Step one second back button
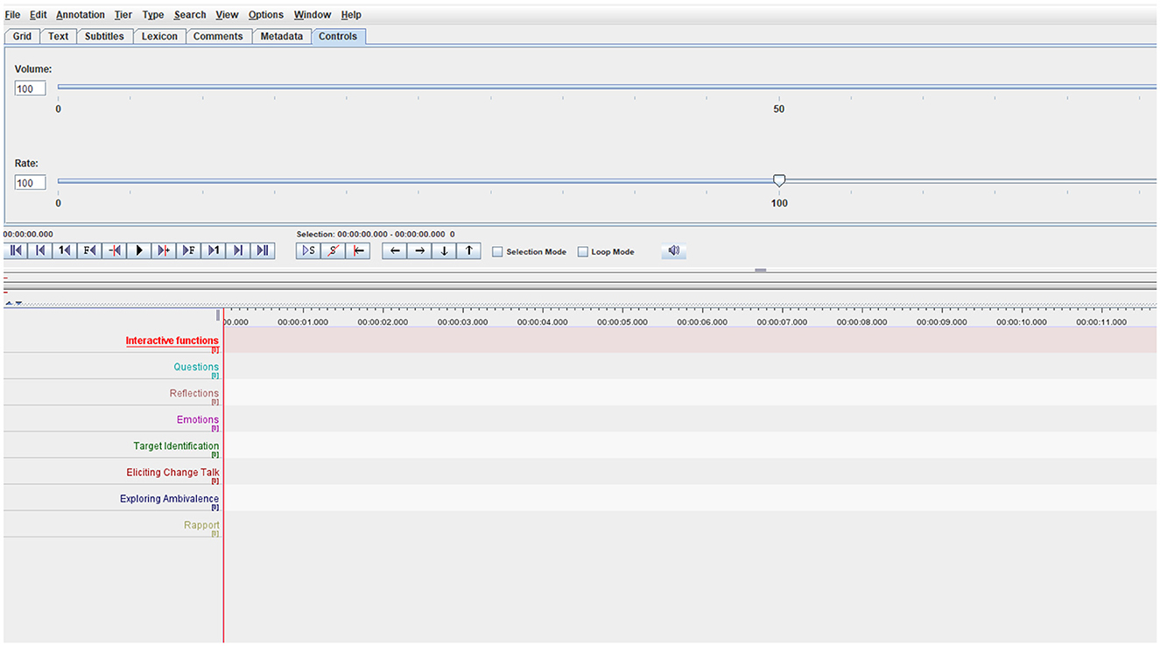This screenshot has height=646, width=1160. tap(65, 251)
